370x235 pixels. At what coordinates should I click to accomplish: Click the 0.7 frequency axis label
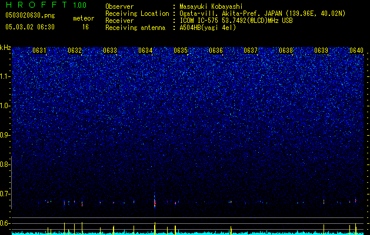pos(5,194)
